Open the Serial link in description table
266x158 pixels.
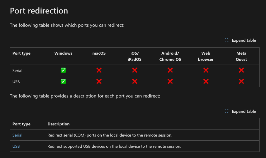[17, 135]
